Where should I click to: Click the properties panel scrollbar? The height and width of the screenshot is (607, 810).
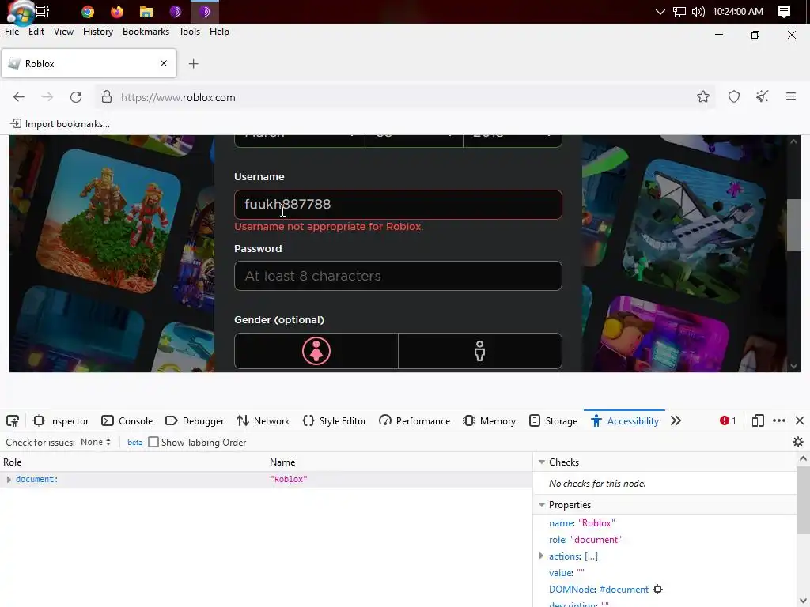(803, 500)
